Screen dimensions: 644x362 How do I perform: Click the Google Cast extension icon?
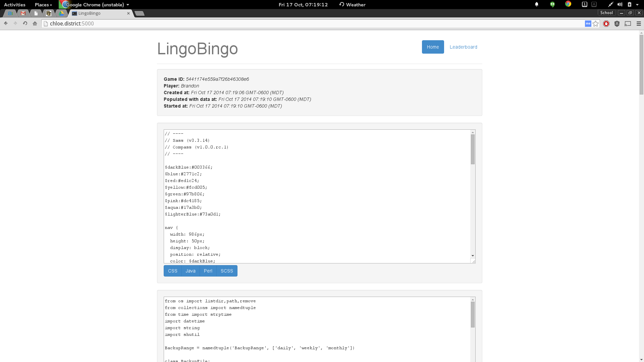628,23
